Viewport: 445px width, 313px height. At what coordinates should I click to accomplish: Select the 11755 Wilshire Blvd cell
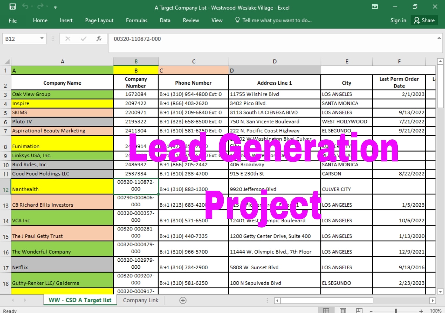pos(275,94)
